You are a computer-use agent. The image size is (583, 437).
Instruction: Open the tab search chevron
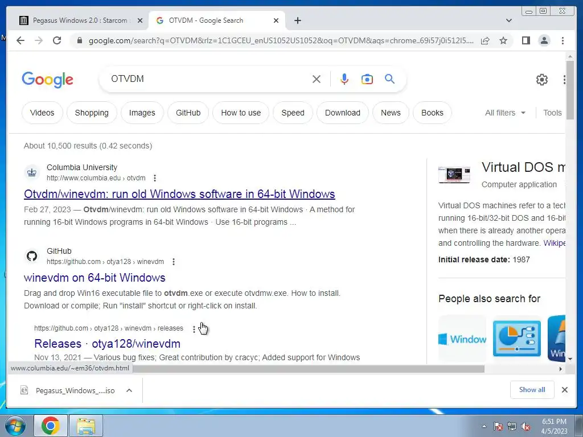coord(508,20)
